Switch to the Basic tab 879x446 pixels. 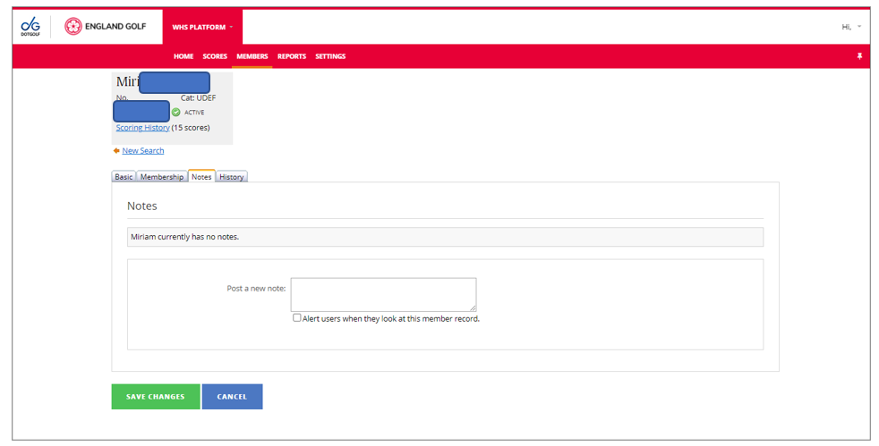coord(124,177)
